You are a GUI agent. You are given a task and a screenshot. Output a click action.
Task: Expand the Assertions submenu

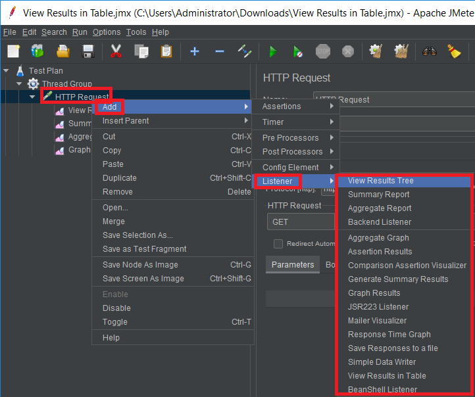[x=295, y=106]
